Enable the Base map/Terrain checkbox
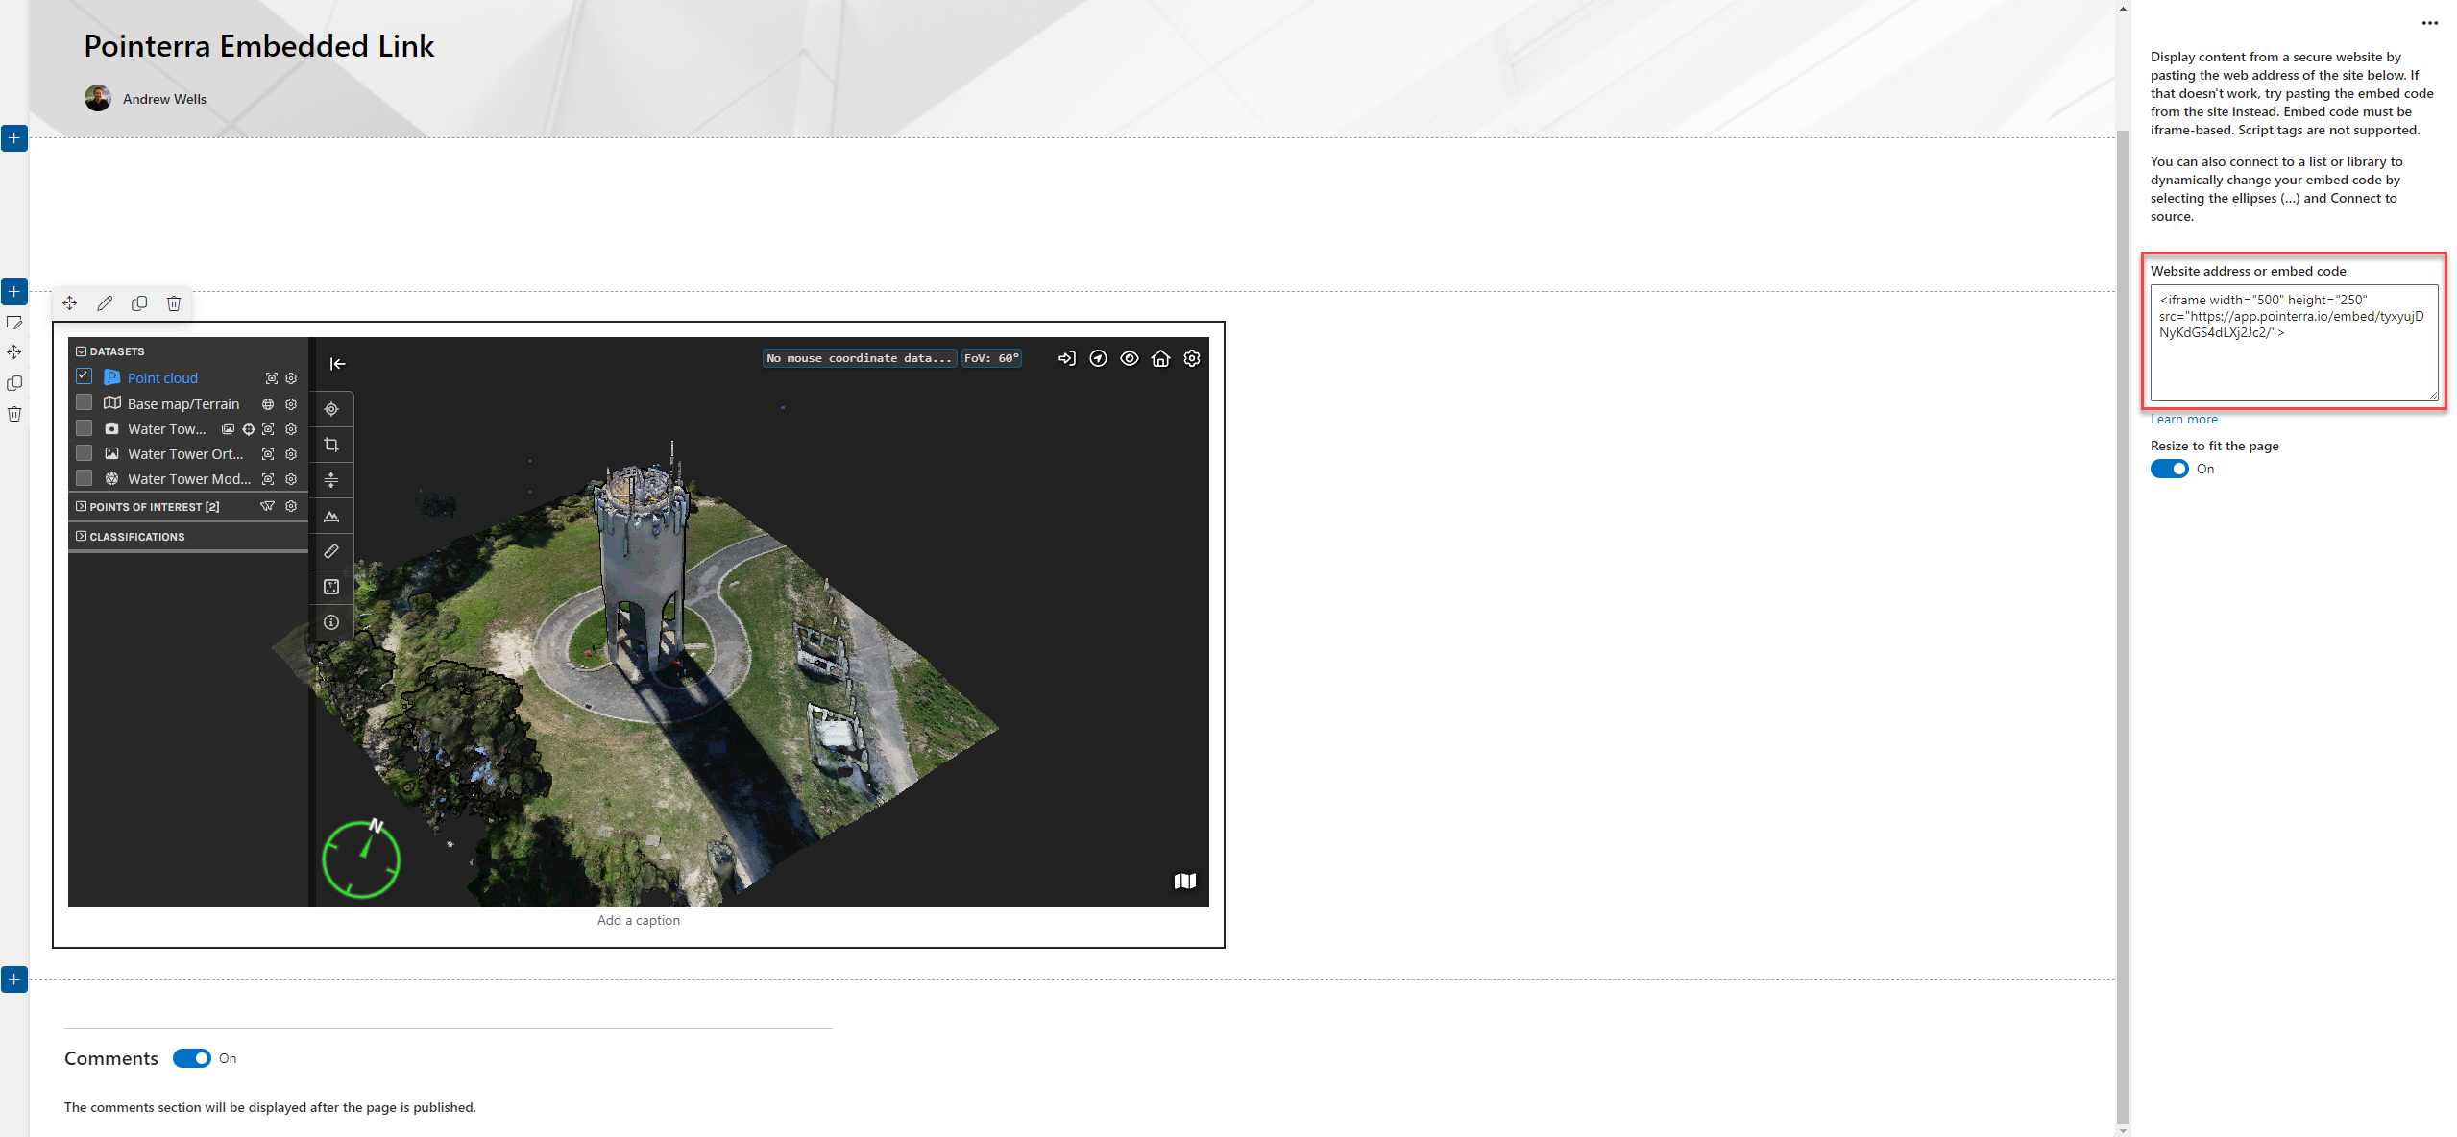The width and height of the screenshot is (2457, 1137). 85,402
